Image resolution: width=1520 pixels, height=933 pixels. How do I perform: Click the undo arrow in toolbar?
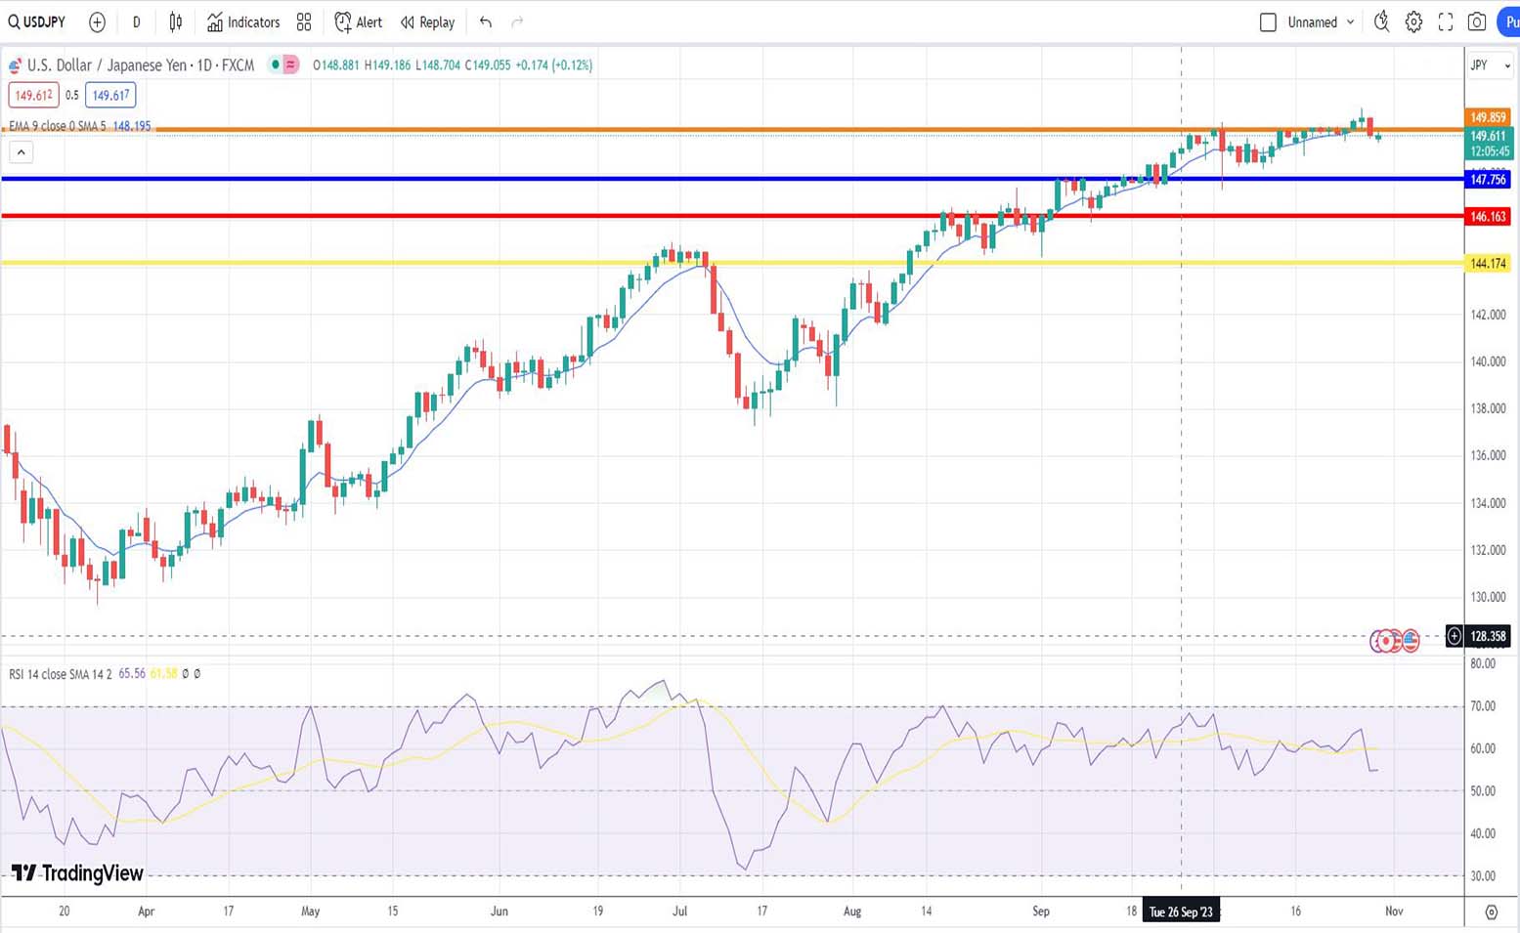click(486, 22)
